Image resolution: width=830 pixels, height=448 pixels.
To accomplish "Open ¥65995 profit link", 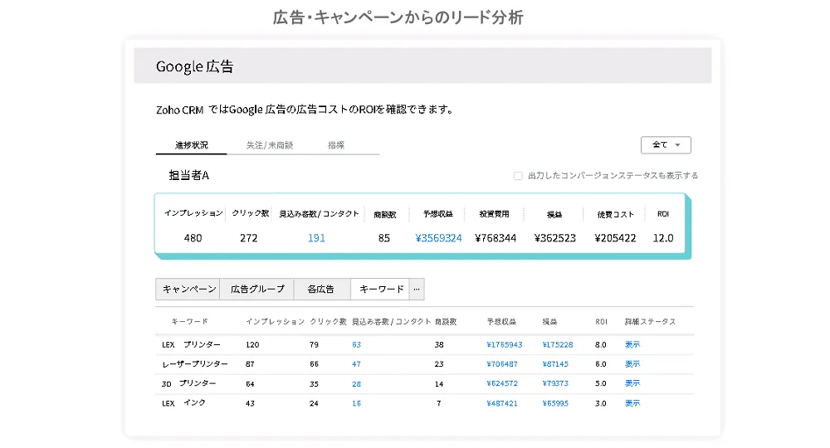I will (x=555, y=403).
